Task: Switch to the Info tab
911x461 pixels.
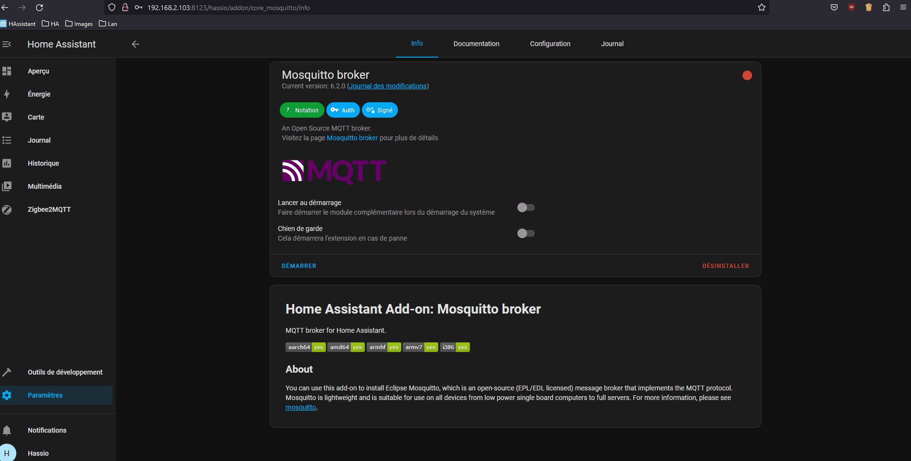Action: [x=417, y=44]
